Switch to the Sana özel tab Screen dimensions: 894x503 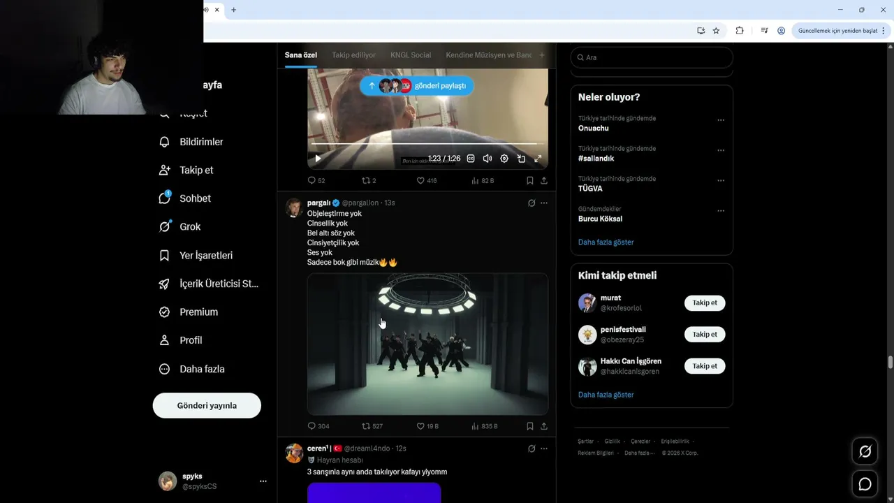(301, 55)
